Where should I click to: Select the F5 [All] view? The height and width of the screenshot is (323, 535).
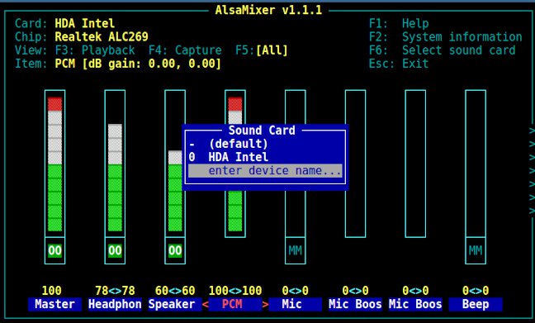pyautogui.click(x=262, y=50)
